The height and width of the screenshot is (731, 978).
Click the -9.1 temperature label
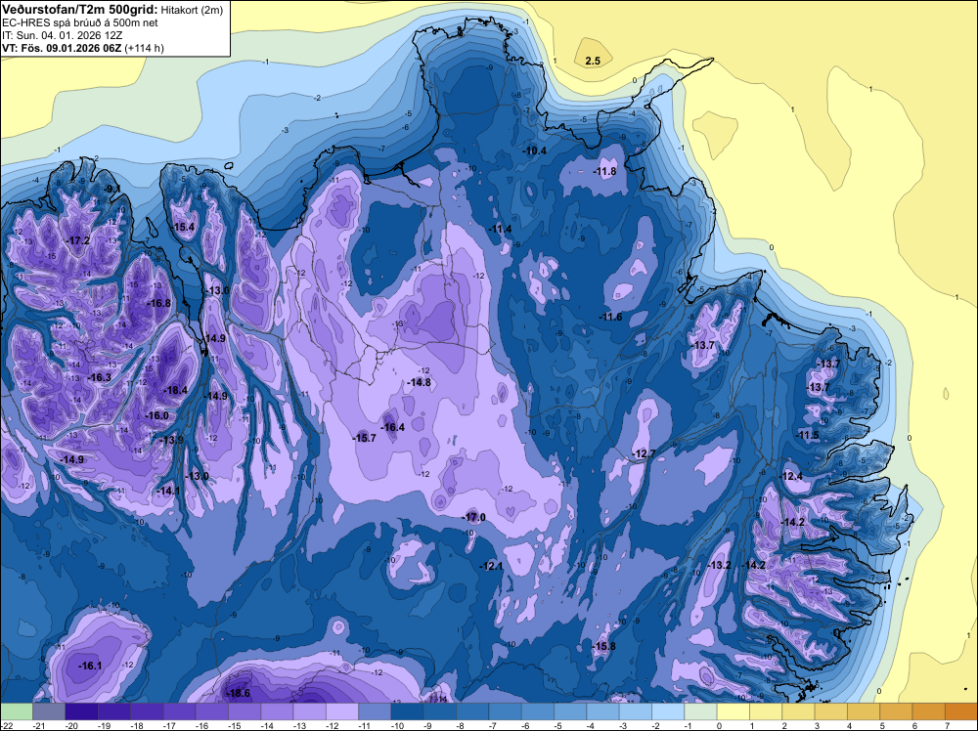coord(112,189)
